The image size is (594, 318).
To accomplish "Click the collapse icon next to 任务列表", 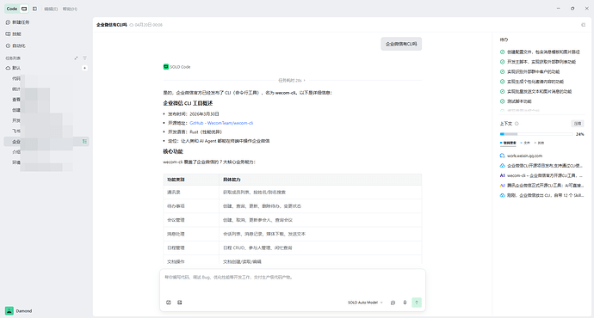I will pos(76,58).
